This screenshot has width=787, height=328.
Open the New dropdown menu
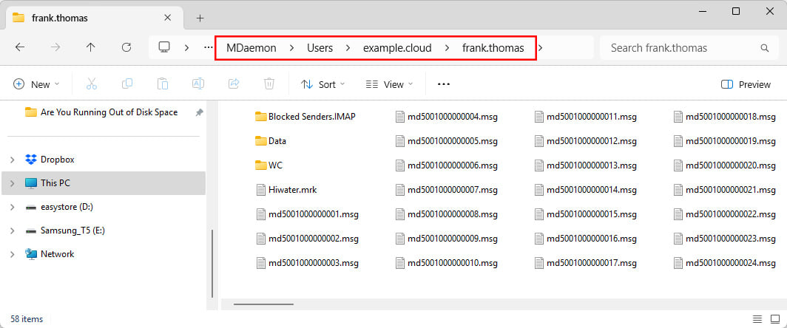[36, 84]
